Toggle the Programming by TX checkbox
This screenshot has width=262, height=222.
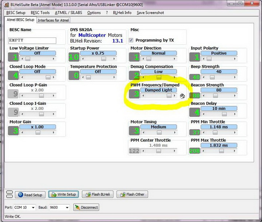131,40
